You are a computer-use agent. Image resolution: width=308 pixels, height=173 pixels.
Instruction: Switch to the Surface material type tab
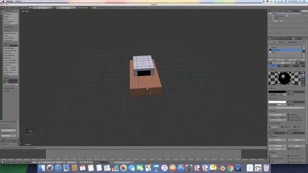coord(273,66)
